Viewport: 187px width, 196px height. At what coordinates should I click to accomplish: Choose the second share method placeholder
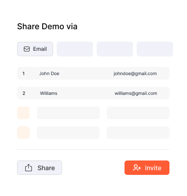(75, 49)
